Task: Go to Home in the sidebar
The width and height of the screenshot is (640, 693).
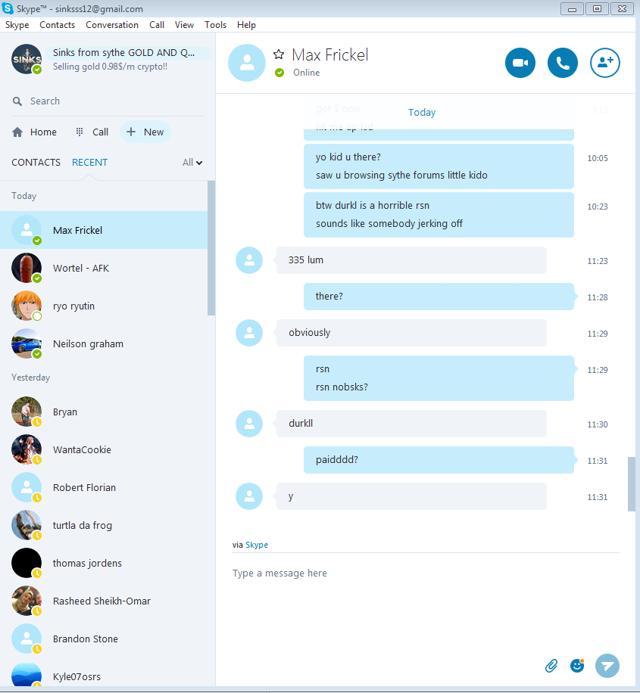Action: click(x=35, y=132)
